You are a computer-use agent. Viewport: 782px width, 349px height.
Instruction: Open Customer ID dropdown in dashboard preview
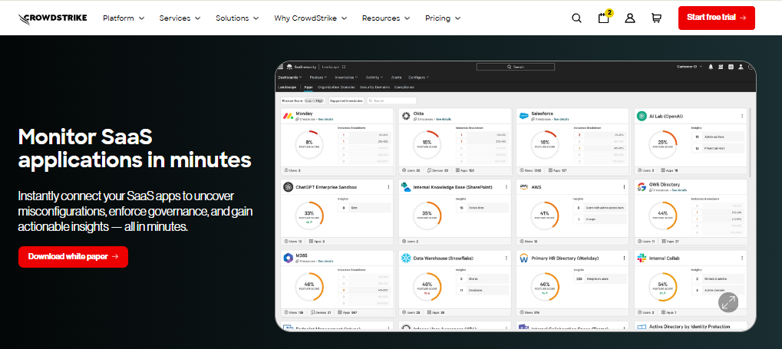point(689,67)
